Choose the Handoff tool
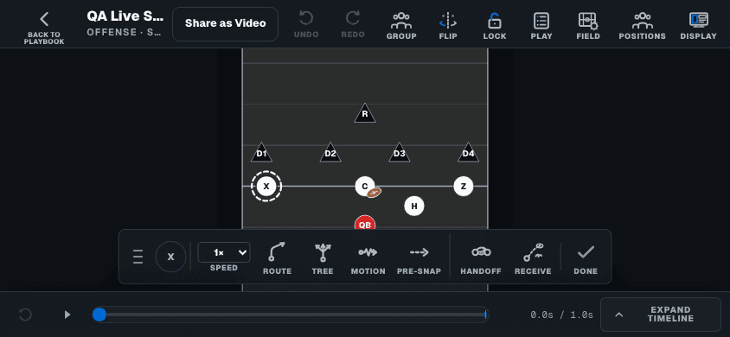The width and height of the screenshot is (730, 337). pos(481,258)
